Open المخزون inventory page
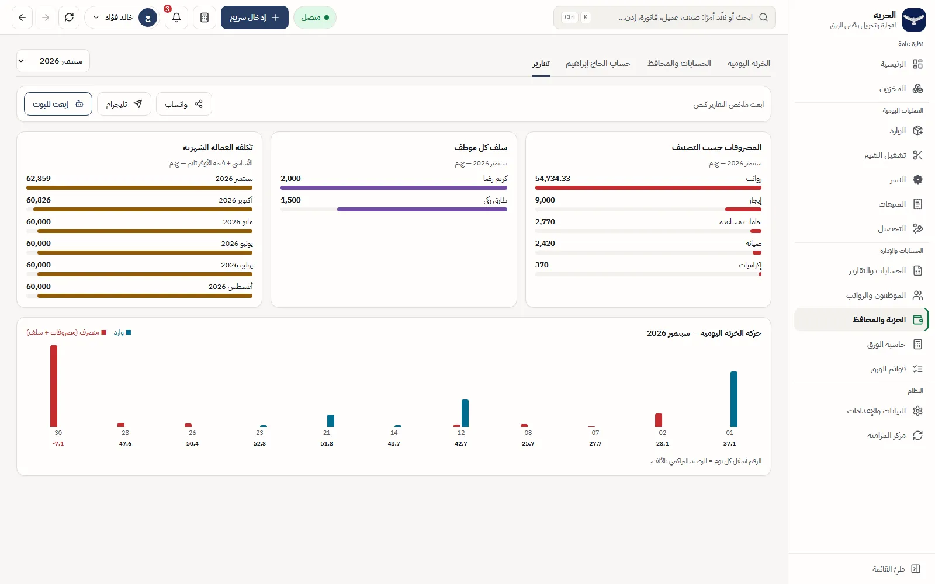 (x=861, y=89)
